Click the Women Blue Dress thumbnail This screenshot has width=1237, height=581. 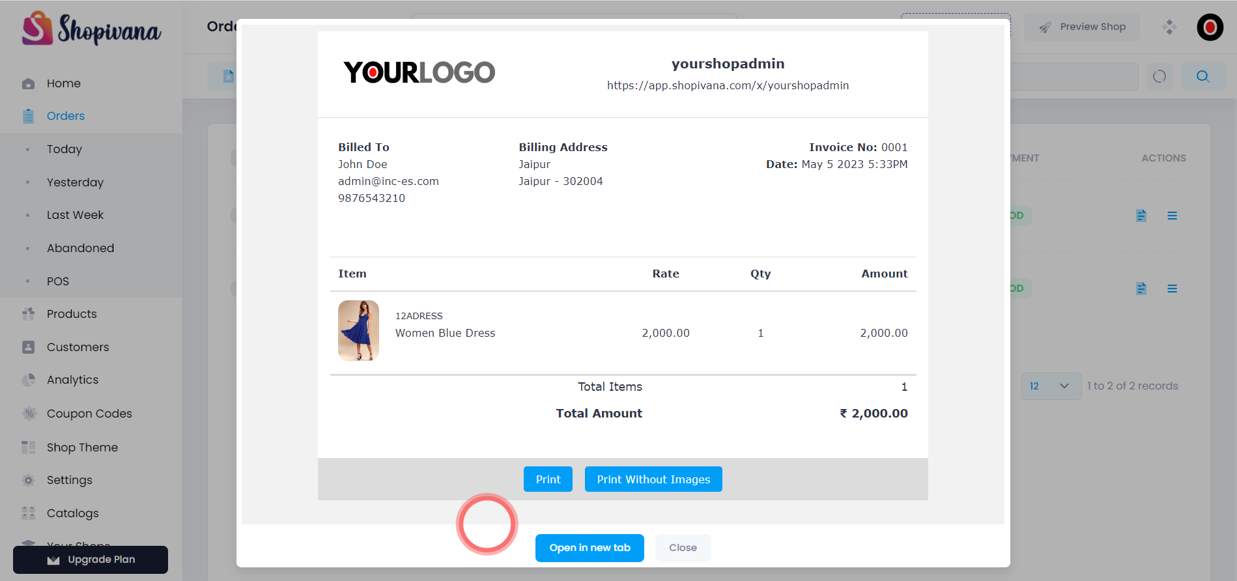point(358,330)
